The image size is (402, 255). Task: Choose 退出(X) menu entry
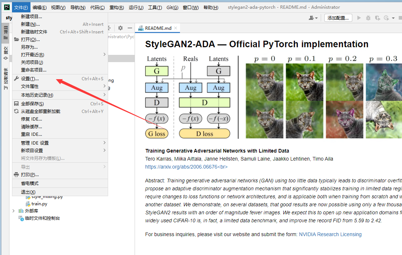tap(60, 192)
